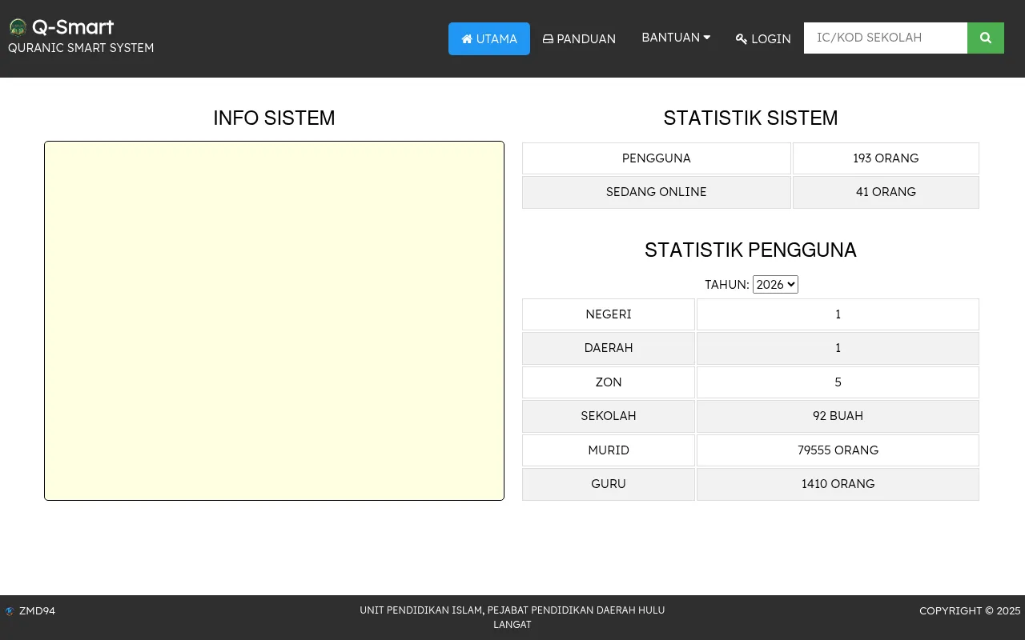Click the "STATISTIK PENGGUNA" heading
The height and width of the screenshot is (640, 1025).
point(750,250)
